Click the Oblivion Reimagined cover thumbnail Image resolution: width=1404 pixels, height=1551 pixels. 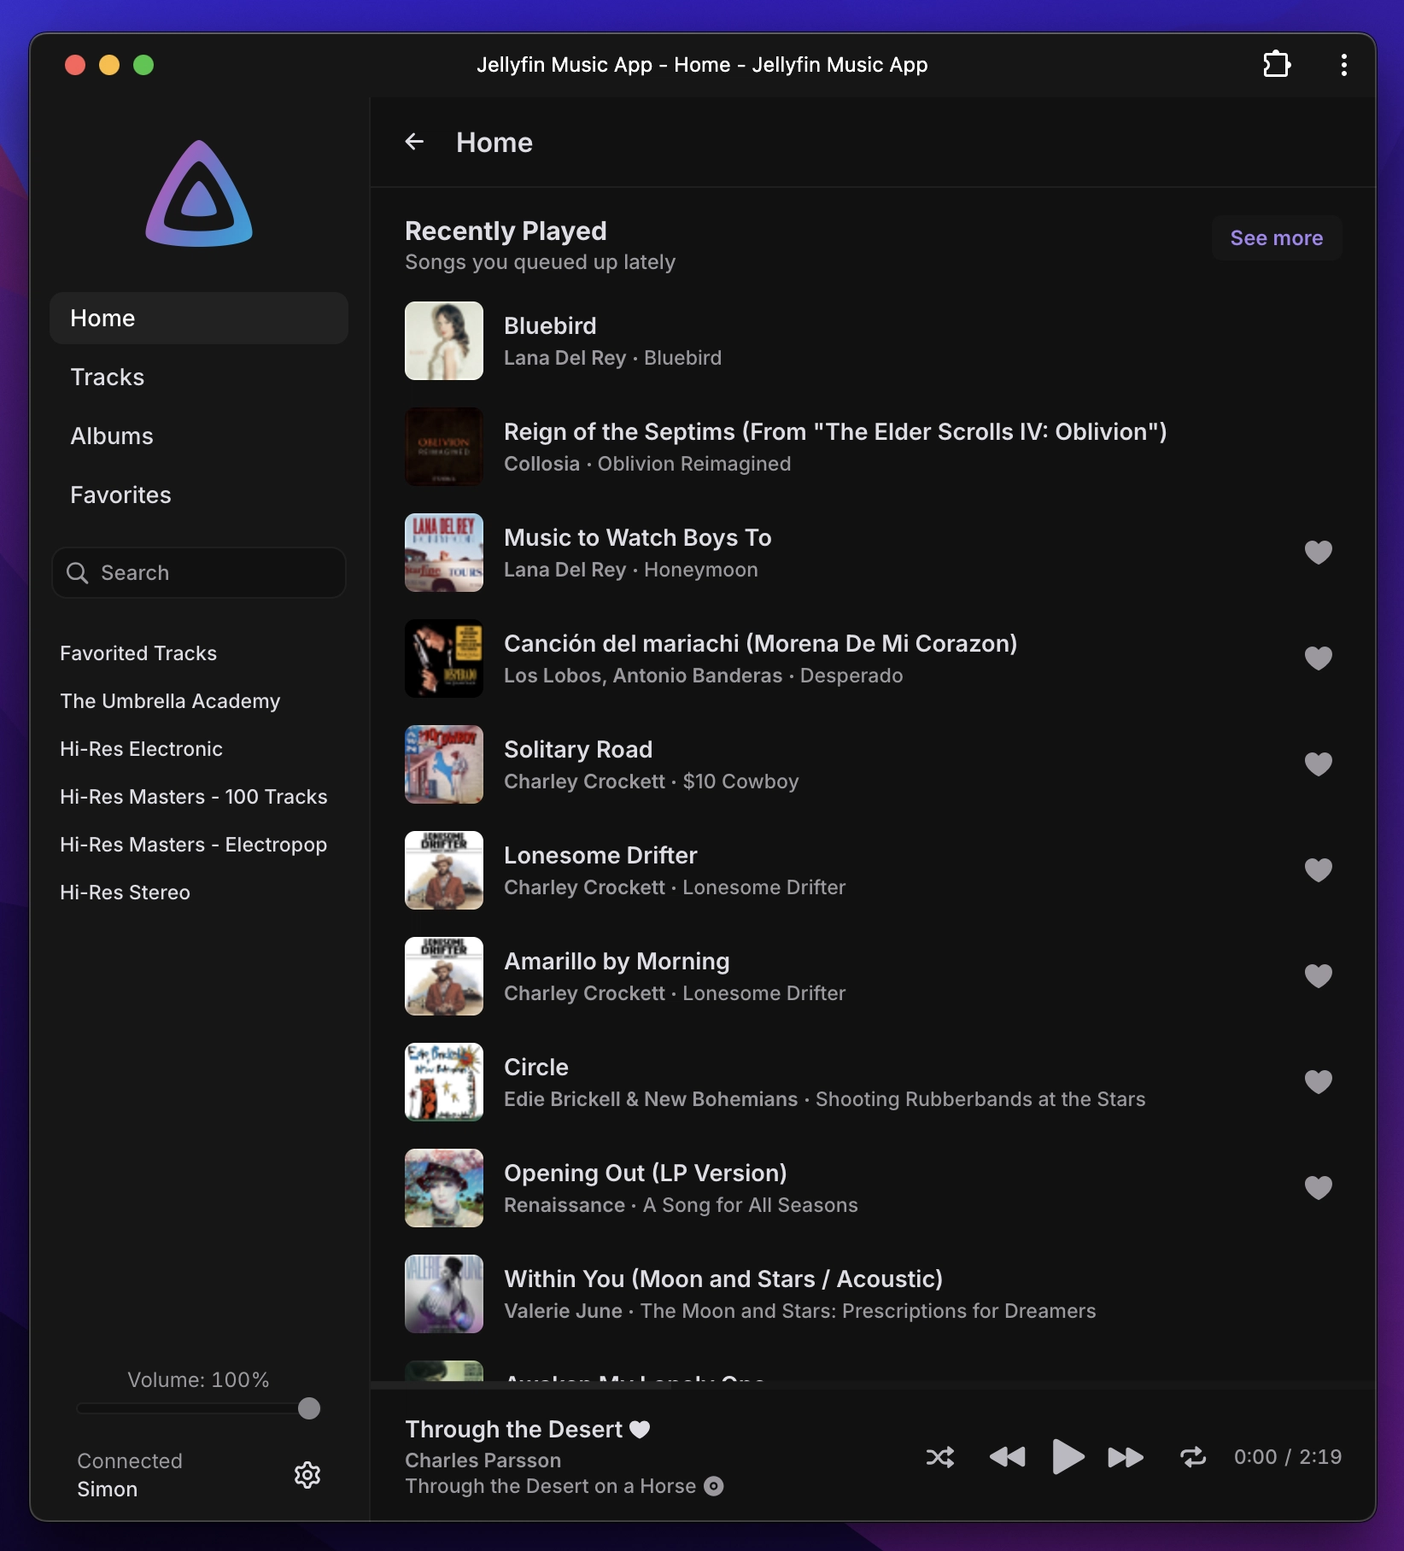point(444,447)
